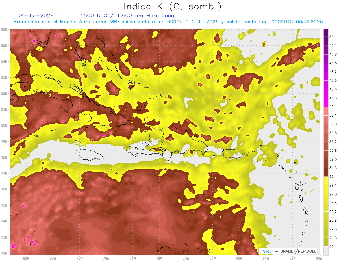
Task: Click colorbar value "31.3"
Action: click(x=333, y=168)
